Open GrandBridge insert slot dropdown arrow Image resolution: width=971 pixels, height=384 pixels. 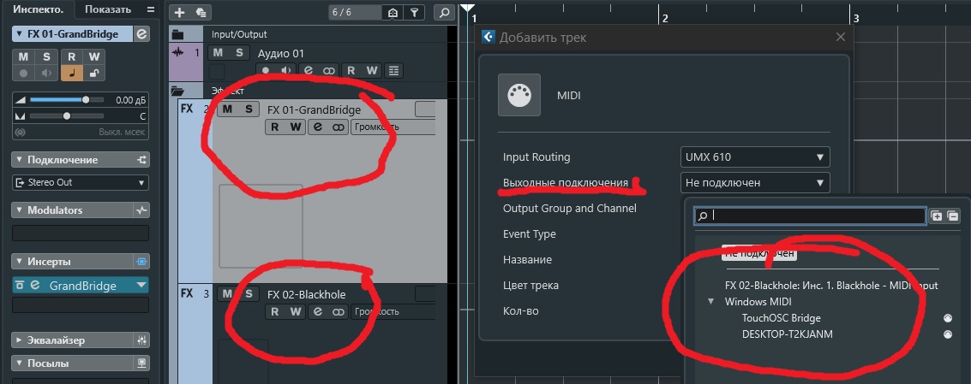click(x=141, y=286)
